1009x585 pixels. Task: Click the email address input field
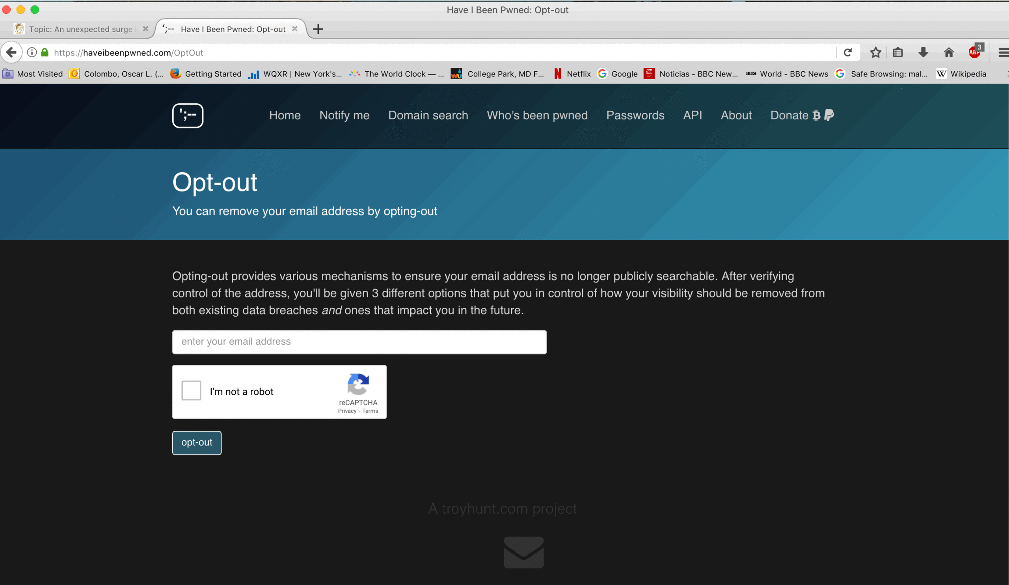point(359,342)
